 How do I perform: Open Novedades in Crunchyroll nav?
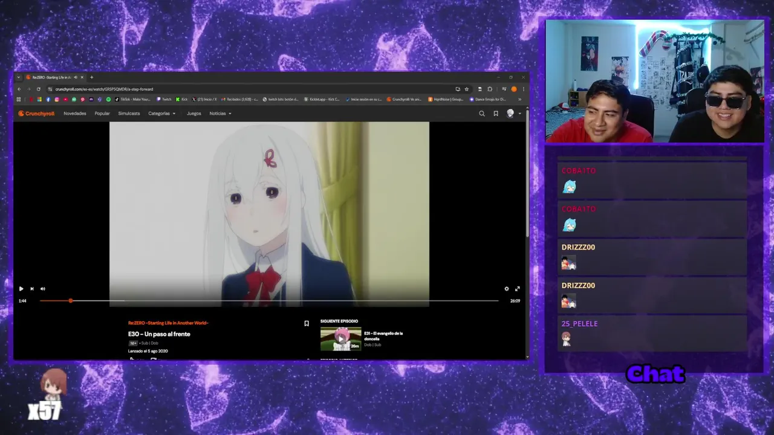point(75,114)
